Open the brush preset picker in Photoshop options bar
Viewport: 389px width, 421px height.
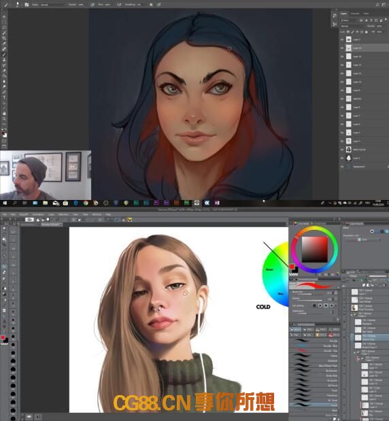[18, 5]
